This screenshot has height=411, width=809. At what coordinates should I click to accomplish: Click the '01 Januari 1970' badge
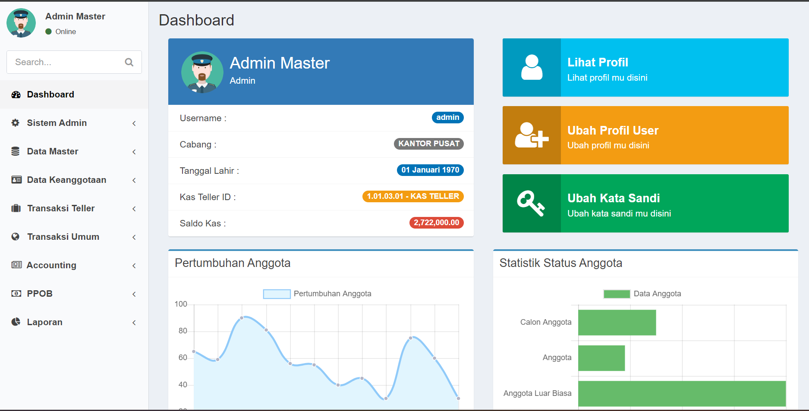pyautogui.click(x=430, y=170)
